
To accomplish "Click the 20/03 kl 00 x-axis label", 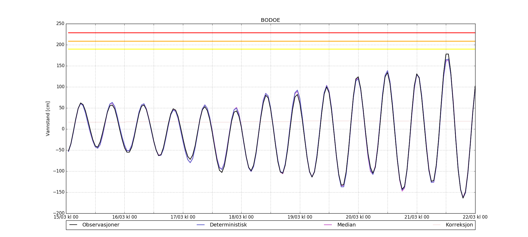I will (x=358, y=217).
